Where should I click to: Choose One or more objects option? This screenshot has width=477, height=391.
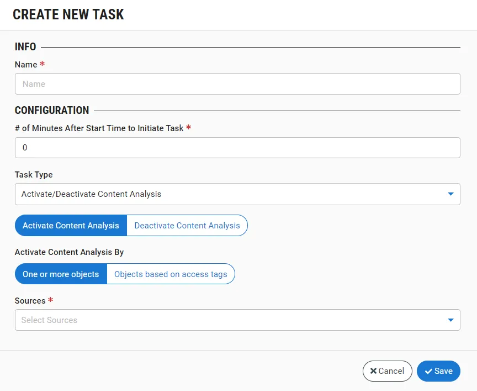point(61,274)
